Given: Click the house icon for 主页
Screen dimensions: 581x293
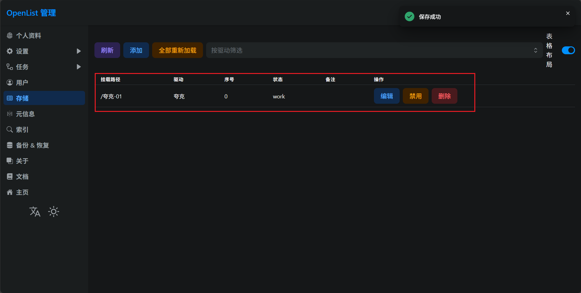Looking at the screenshot, I should pyautogui.click(x=10, y=192).
